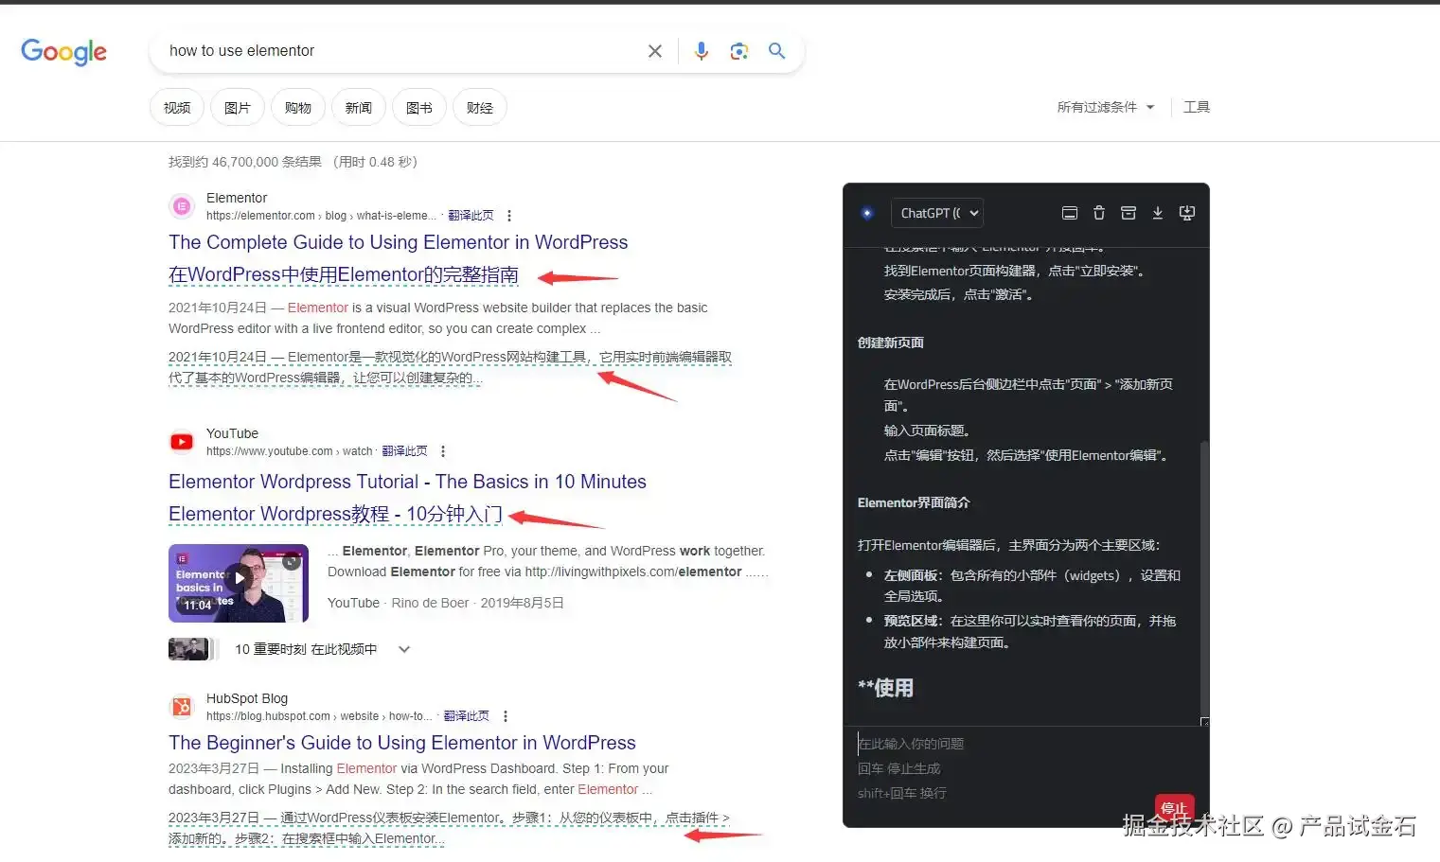This screenshot has height=862, width=1440.
Task: Download conversation with the download arrow icon
Action: click(x=1157, y=213)
